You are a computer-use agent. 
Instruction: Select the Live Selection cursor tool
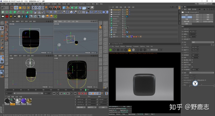(12, 8)
